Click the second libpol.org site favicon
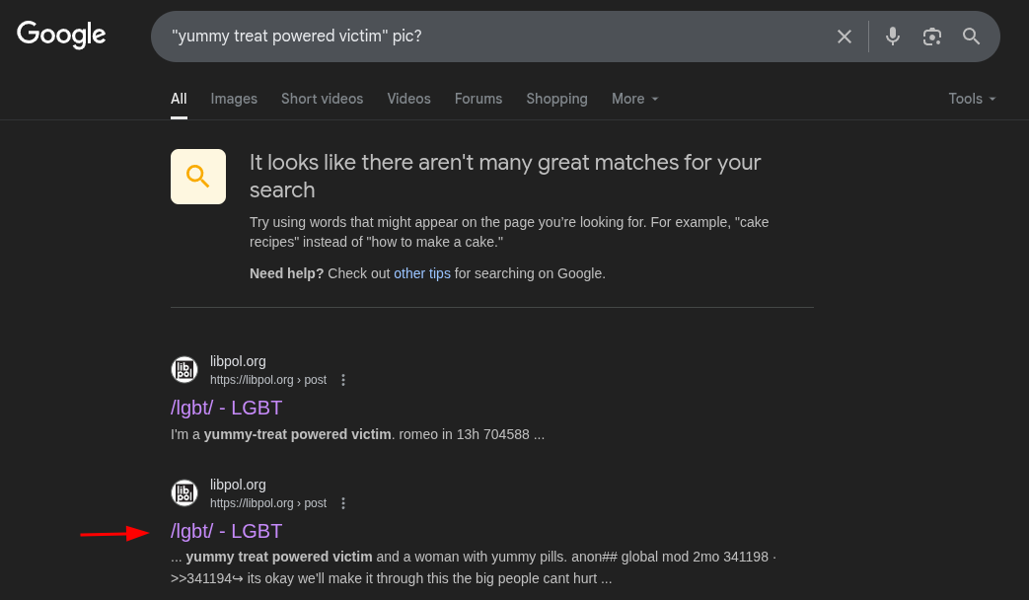This screenshot has width=1029, height=600. pyautogui.click(x=184, y=493)
